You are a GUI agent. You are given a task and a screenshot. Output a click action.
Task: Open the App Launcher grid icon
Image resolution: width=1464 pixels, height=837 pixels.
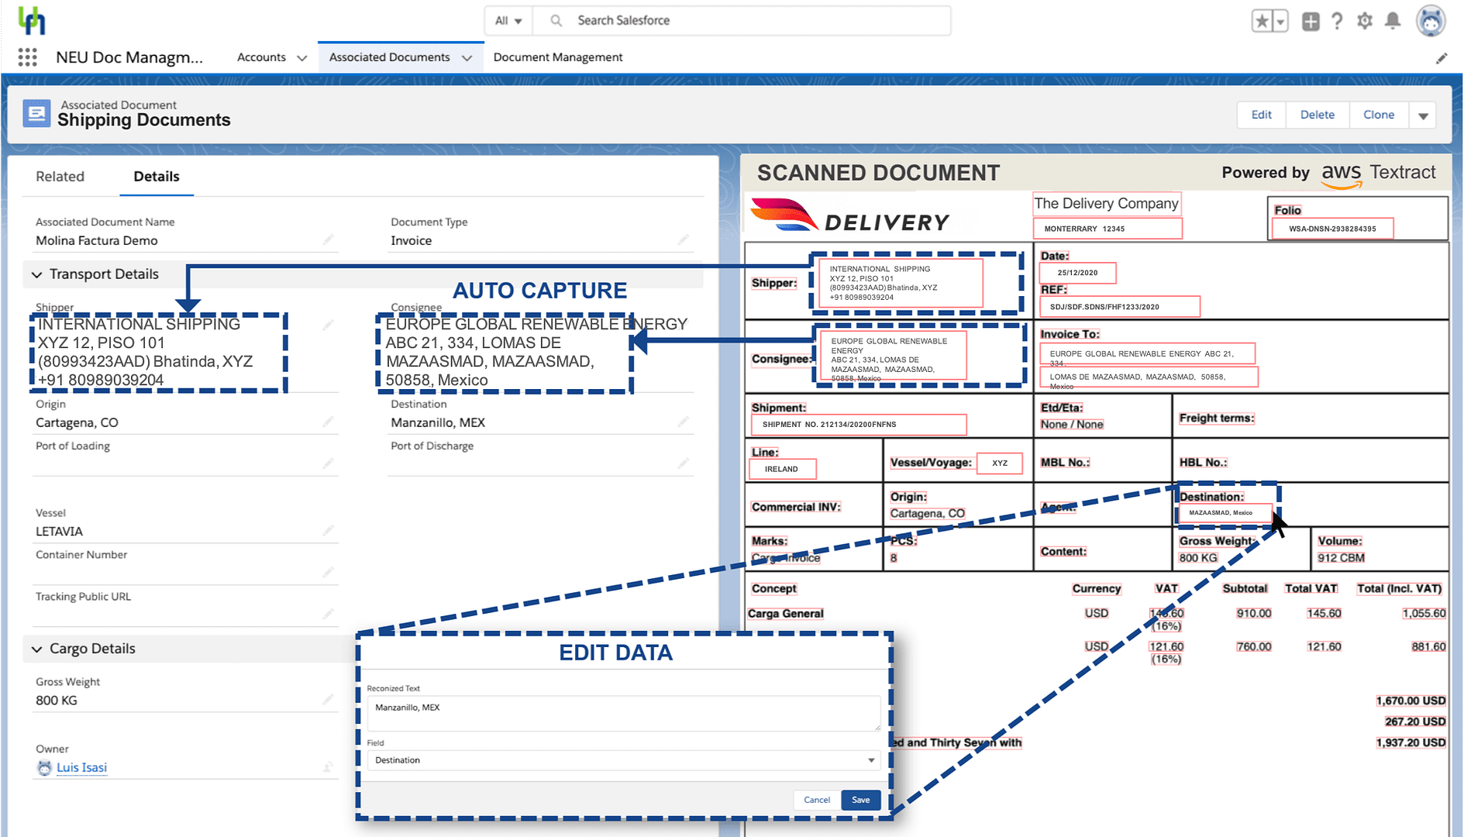point(28,57)
